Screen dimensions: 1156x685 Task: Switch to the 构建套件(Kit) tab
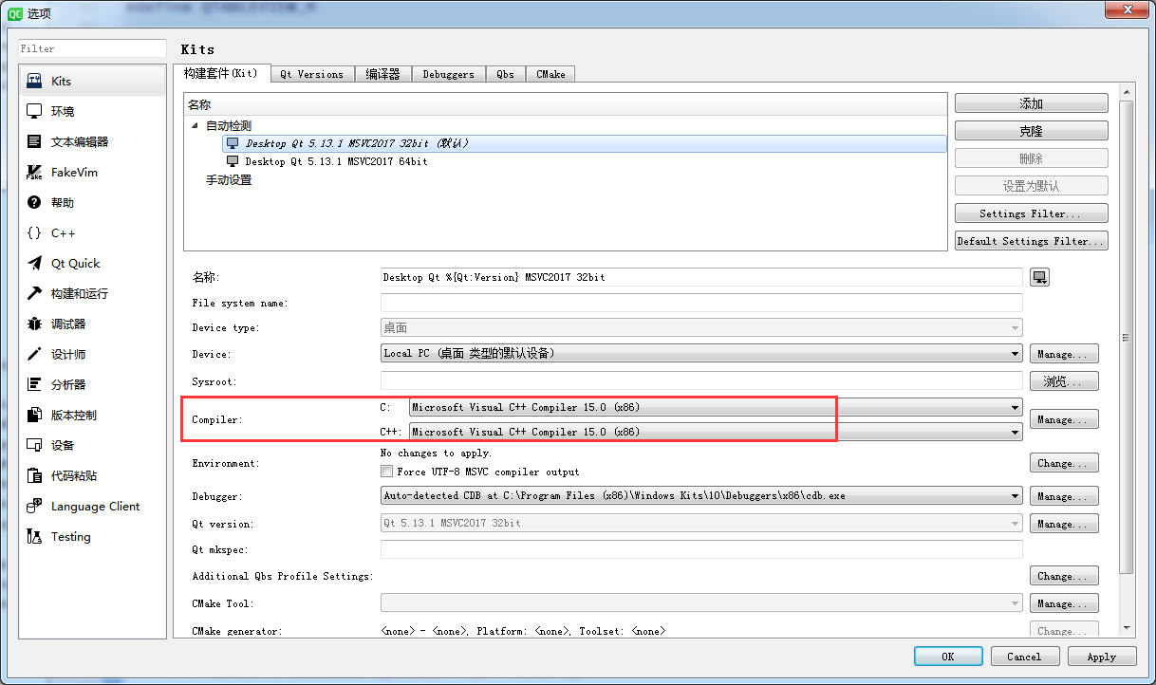(221, 73)
